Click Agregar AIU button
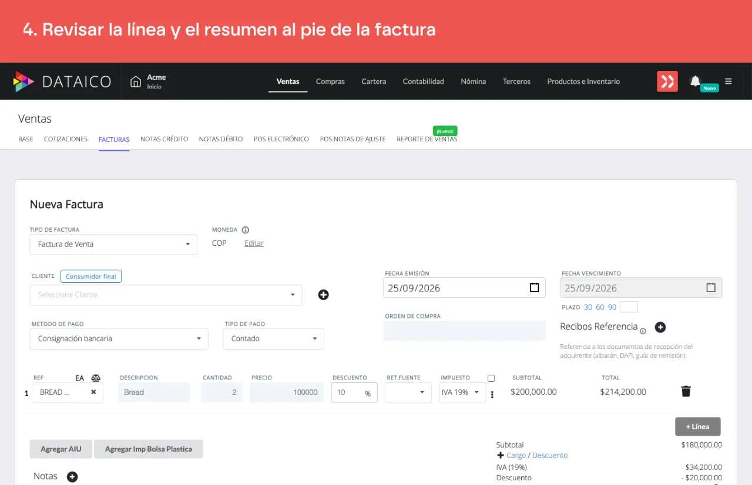Image resolution: width=752 pixels, height=485 pixels. point(61,449)
